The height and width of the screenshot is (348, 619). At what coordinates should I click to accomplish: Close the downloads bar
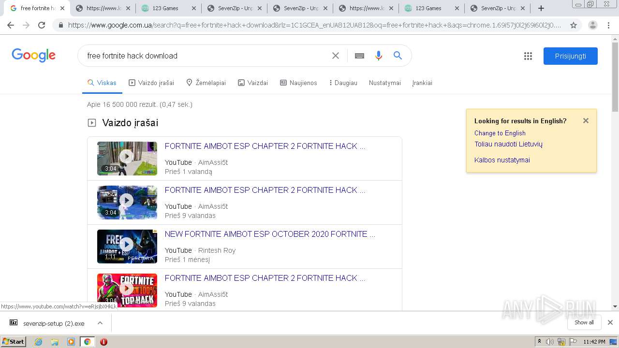coord(610,322)
